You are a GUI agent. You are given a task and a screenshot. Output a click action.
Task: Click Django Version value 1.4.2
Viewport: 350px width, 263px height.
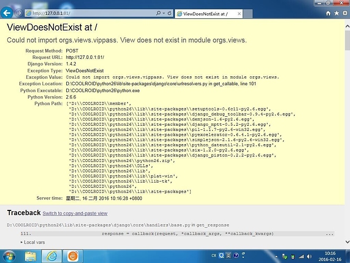(x=71, y=64)
